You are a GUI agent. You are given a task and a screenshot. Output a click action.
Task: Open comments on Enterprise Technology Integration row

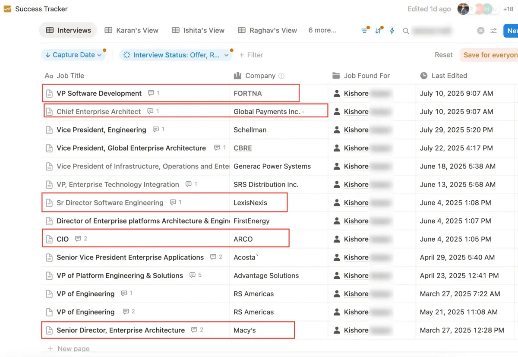click(x=191, y=184)
